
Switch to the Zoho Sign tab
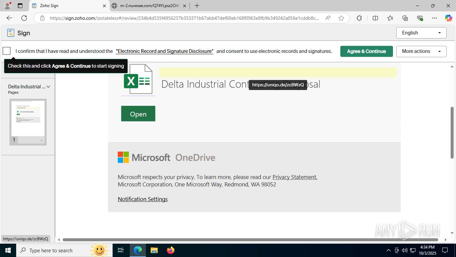[69, 6]
